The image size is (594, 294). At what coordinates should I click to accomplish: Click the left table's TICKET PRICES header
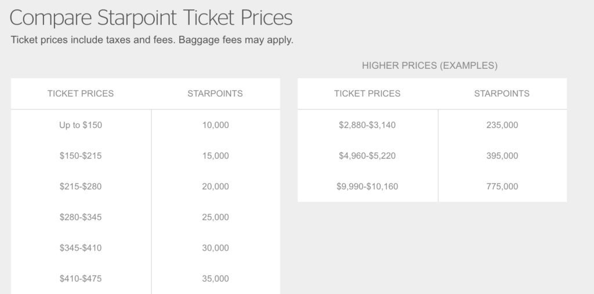pyautogui.click(x=81, y=93)
